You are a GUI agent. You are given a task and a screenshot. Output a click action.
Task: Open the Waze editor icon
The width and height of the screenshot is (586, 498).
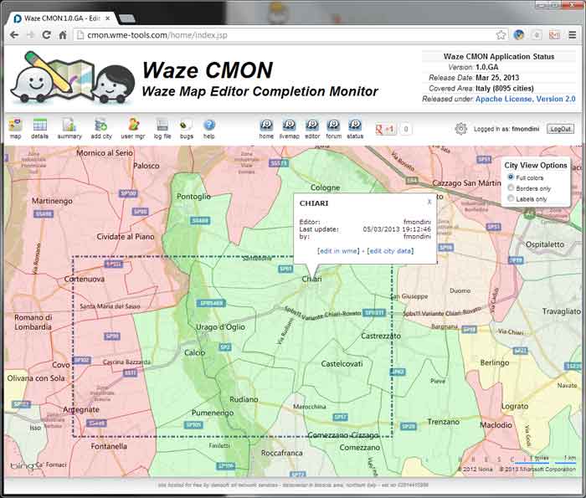tap(312, 128)
